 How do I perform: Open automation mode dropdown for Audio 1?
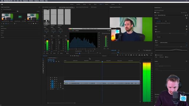pos(47,36)
